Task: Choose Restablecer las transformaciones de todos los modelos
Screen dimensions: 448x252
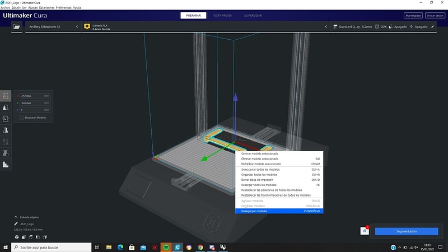Action: point(279,195)
